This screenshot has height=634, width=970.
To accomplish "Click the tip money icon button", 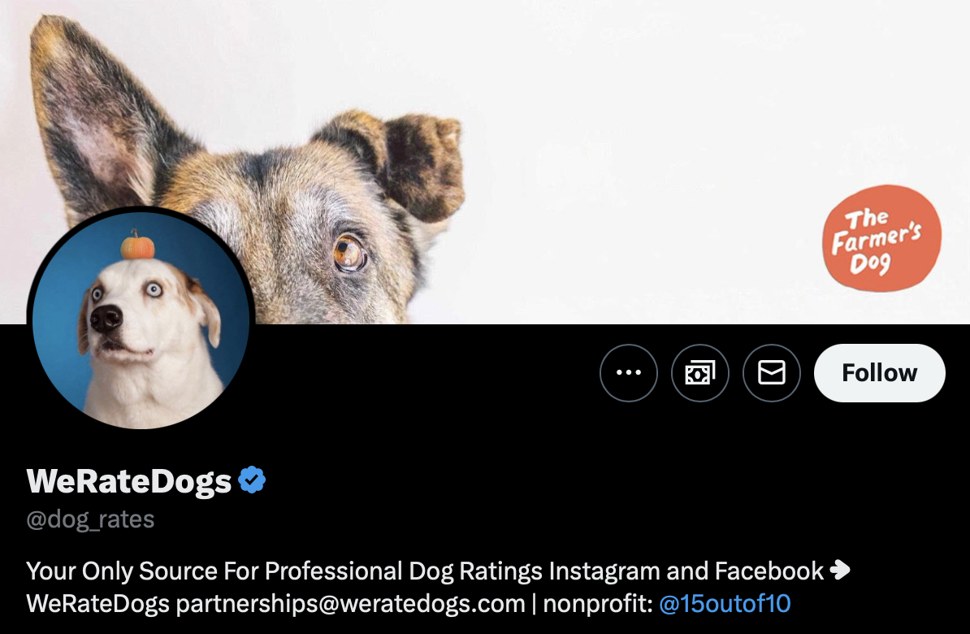I will pos(700,373).
